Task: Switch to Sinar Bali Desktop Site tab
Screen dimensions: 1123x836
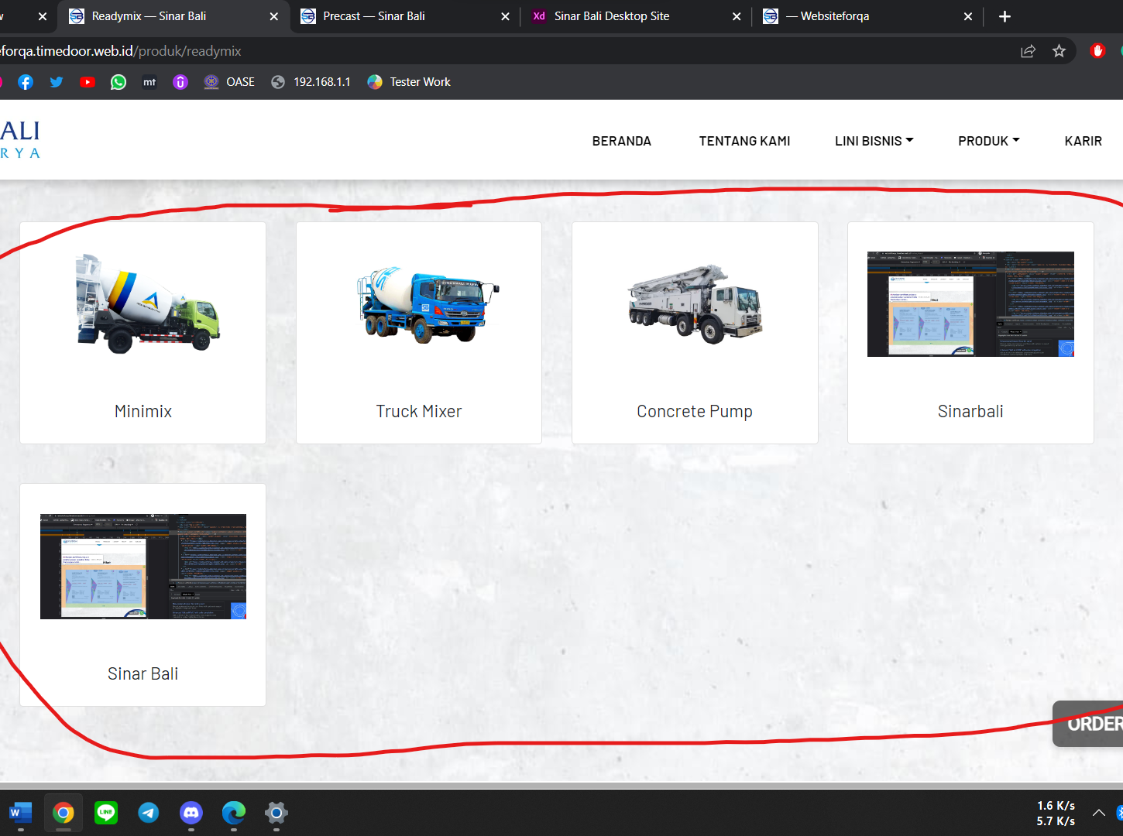Action: click(x=611, y=16)
